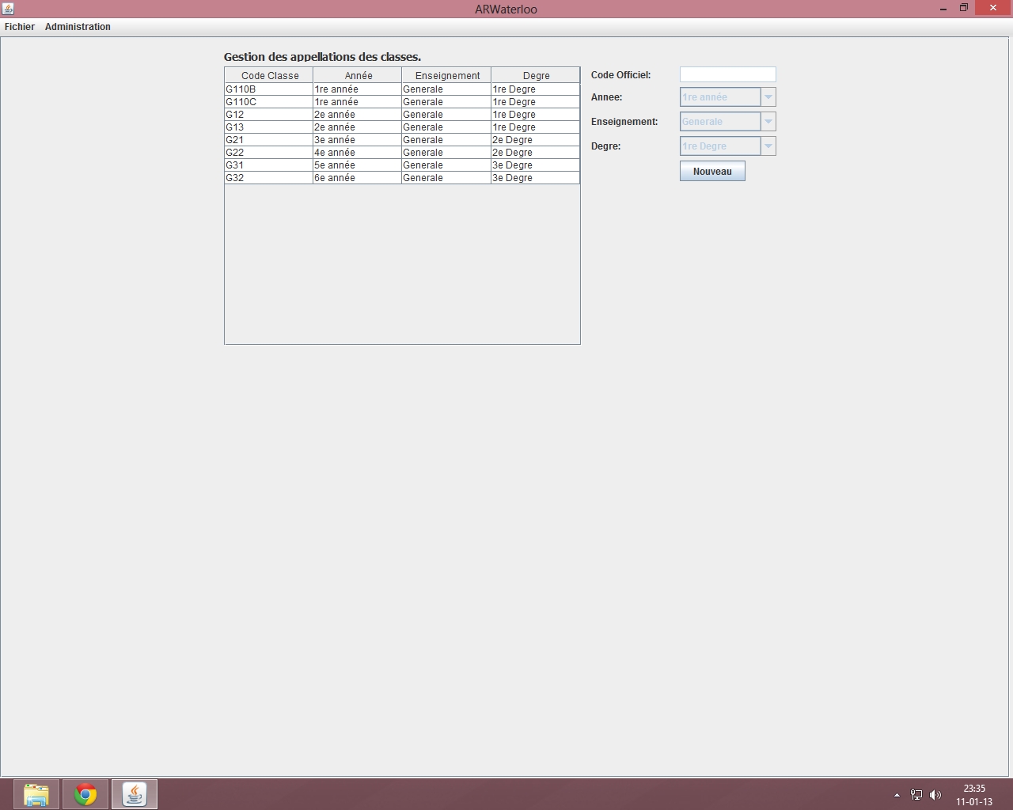Open the Administration menu

tap(78, 27)
